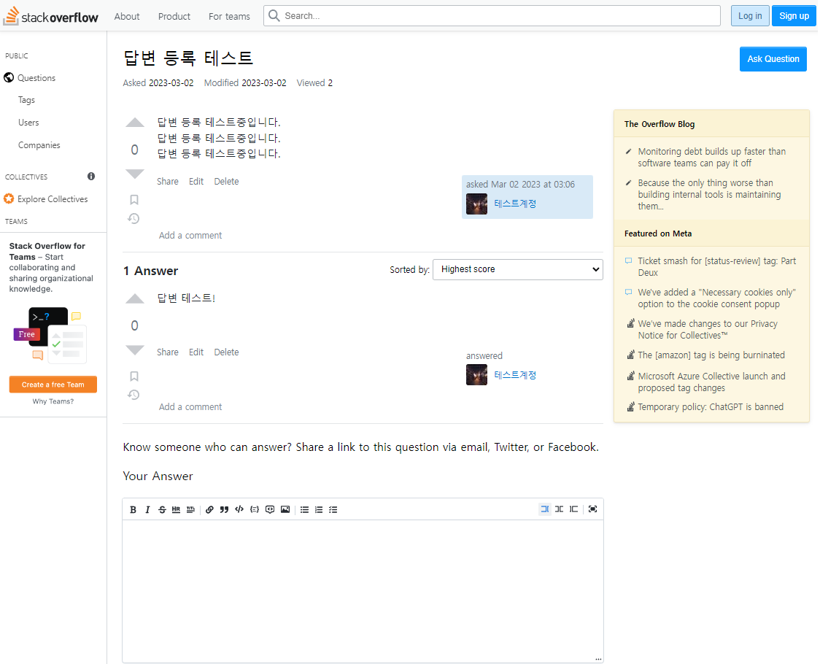Insert a code block with braces icon
Image resolution: width=820 pixels, height=664 pixels.
255,509
